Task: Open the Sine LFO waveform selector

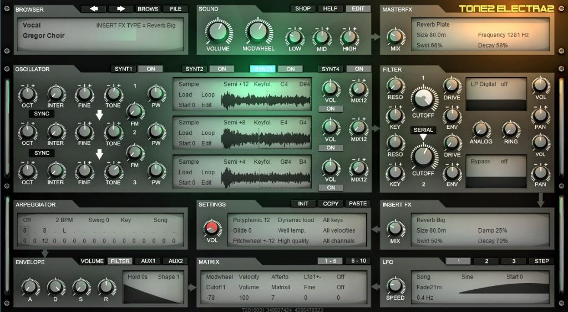Action: pyautogui.click(x=467, y=277)
